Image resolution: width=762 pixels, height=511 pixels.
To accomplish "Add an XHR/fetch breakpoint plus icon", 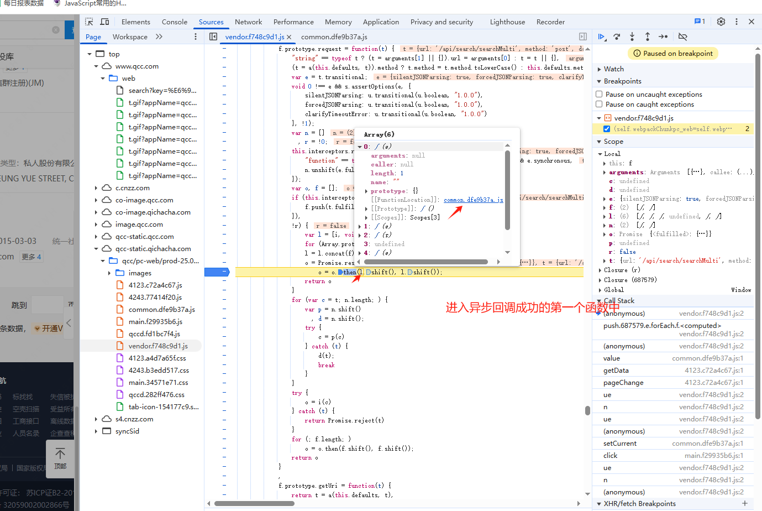I will click(x=745, y=503).
